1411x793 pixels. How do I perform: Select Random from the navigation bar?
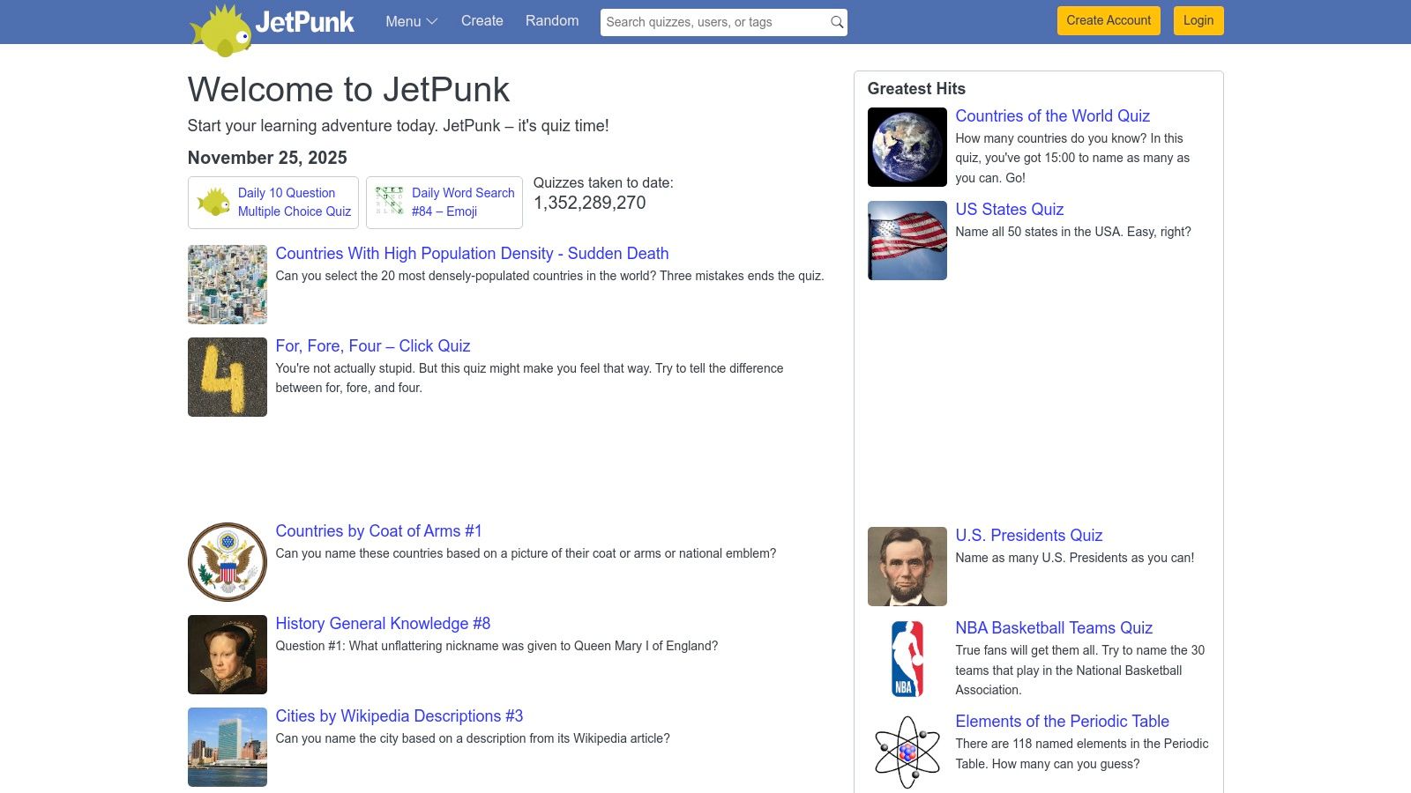click(x=551, y=21)
